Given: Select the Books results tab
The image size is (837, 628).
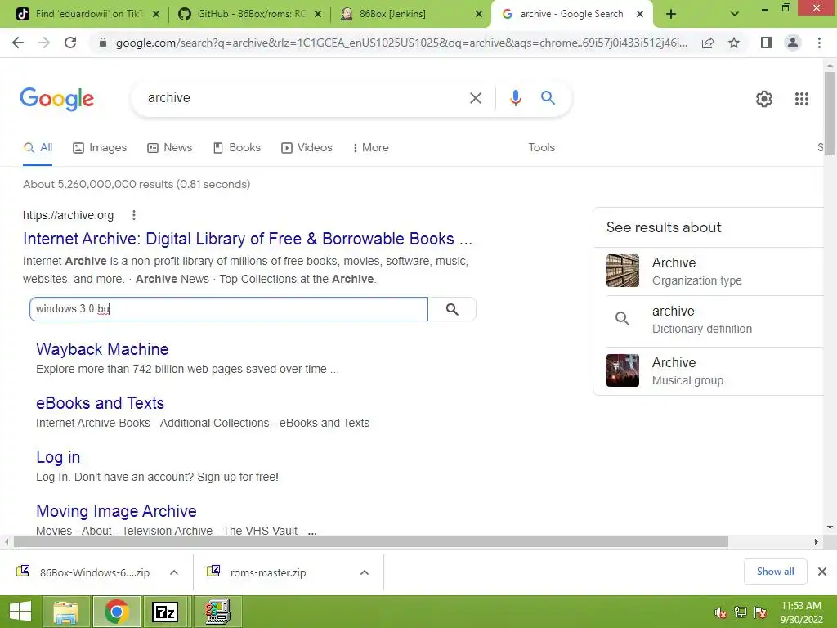Looking at the screenshot, I should [237, 148].
